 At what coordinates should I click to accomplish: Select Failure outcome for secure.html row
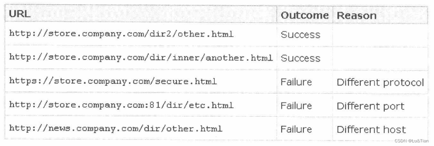[x=296, y=82]
